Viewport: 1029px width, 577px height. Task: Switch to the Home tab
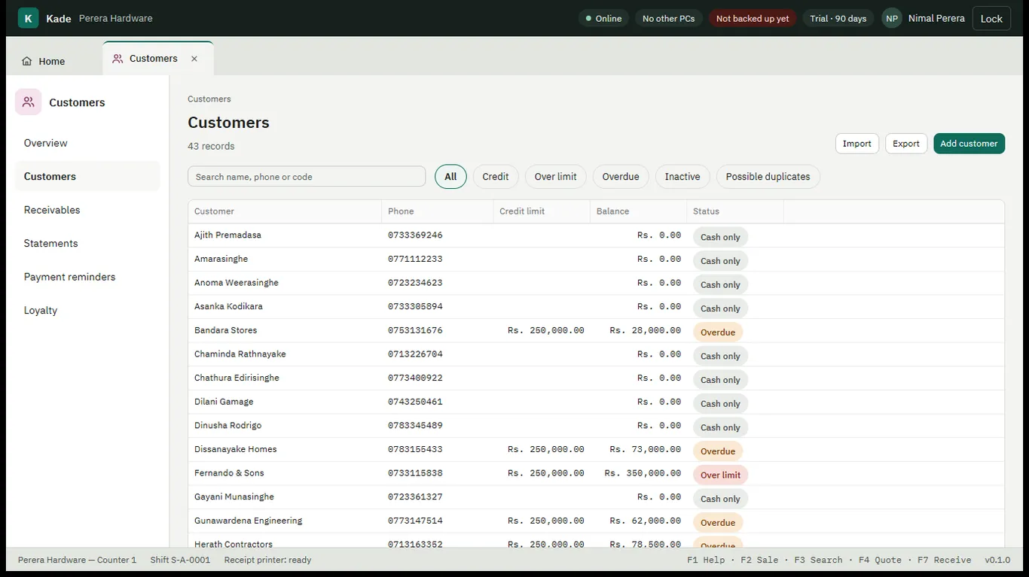44,62
